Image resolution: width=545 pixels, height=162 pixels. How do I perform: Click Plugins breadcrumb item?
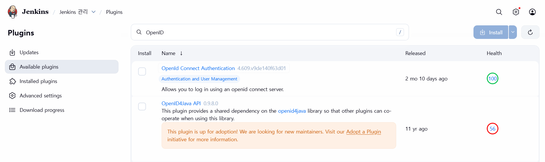pos(114,12)
